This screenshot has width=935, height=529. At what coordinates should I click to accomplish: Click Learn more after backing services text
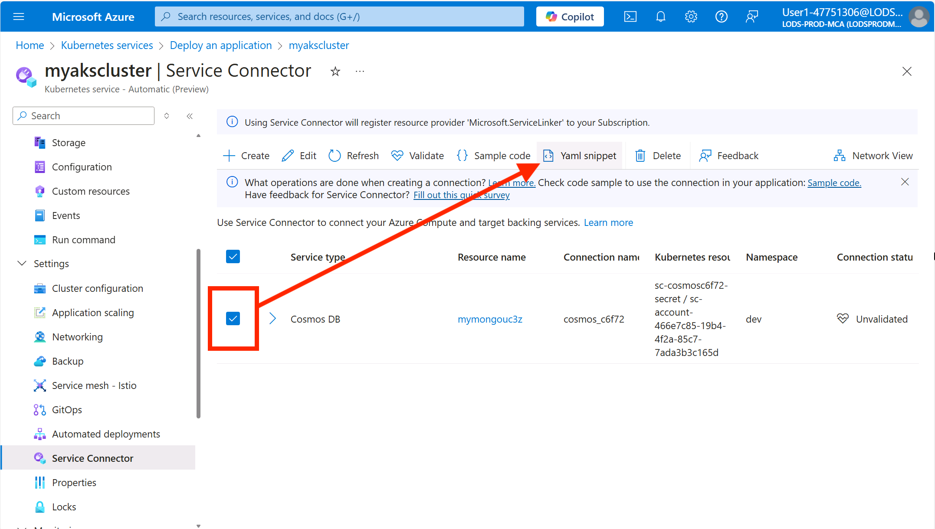tap(608, 222)
